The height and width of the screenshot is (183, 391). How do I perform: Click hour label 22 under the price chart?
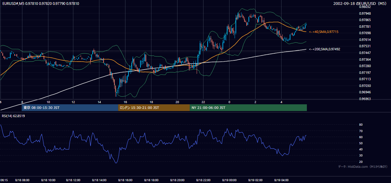tap(203, 102)
